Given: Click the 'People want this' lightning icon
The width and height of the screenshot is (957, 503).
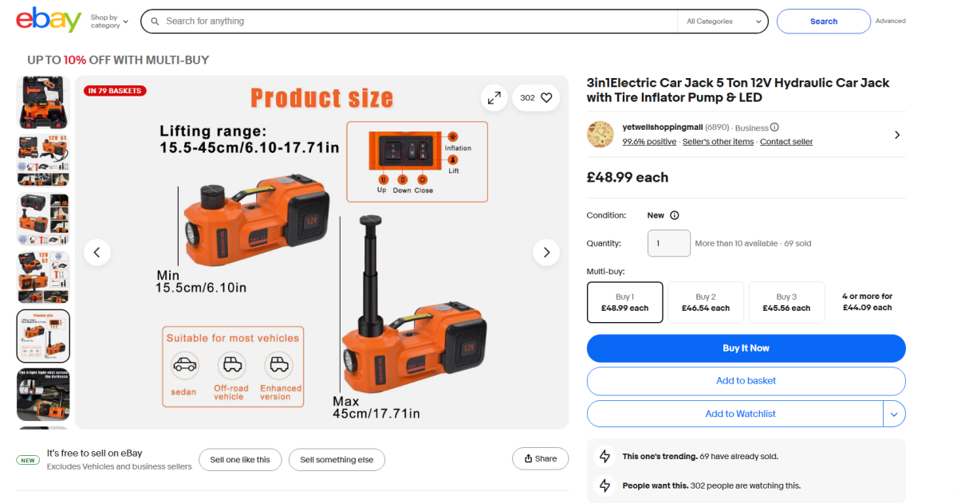Looking at the screenshot, I should coord(605,485).
